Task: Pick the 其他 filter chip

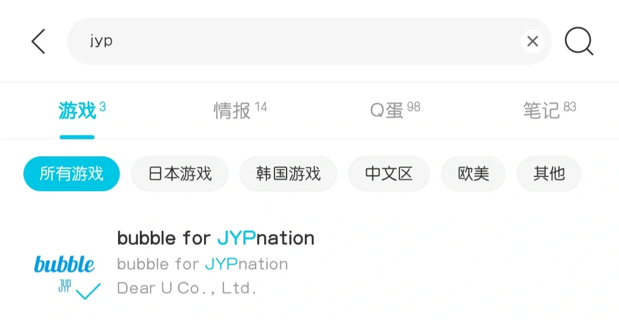Action: [x=549, y=173]
